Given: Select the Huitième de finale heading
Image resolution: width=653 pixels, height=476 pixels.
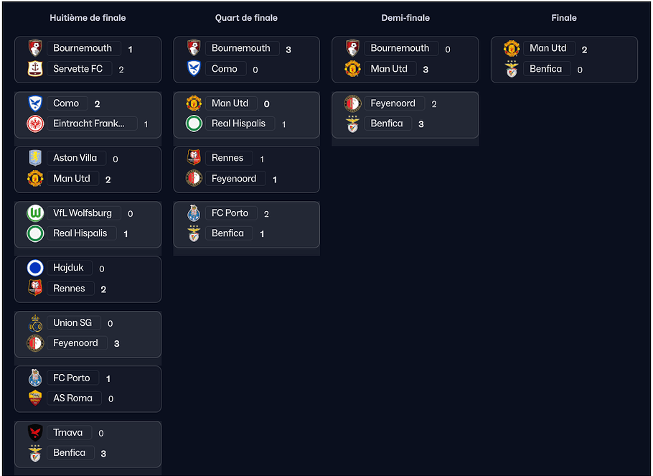Looking at the screenshot, I should [x=88, y=18].
